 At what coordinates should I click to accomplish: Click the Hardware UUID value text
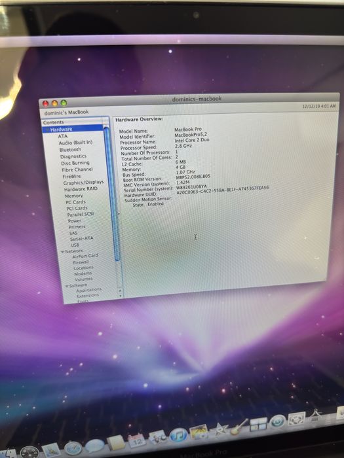(222, 190)
